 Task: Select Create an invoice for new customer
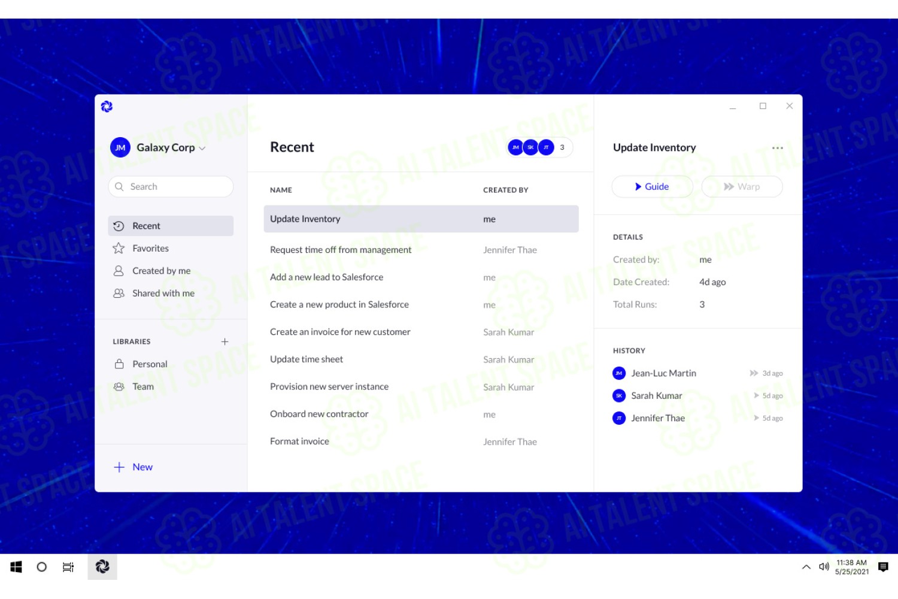pyautogui.click(x=421, y=332)
